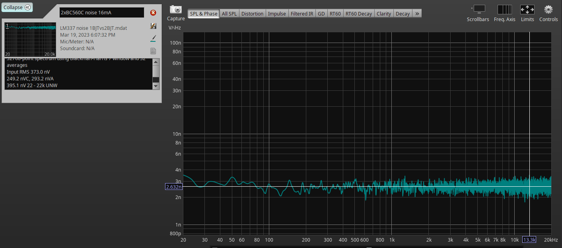Click the 20kHz frequency axis label
Screen dimensions: 562x248
pyautogui.click(x=551, y=240)
